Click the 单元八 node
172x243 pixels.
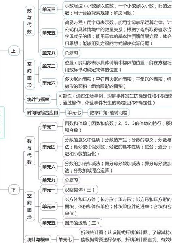coord(49,53)
